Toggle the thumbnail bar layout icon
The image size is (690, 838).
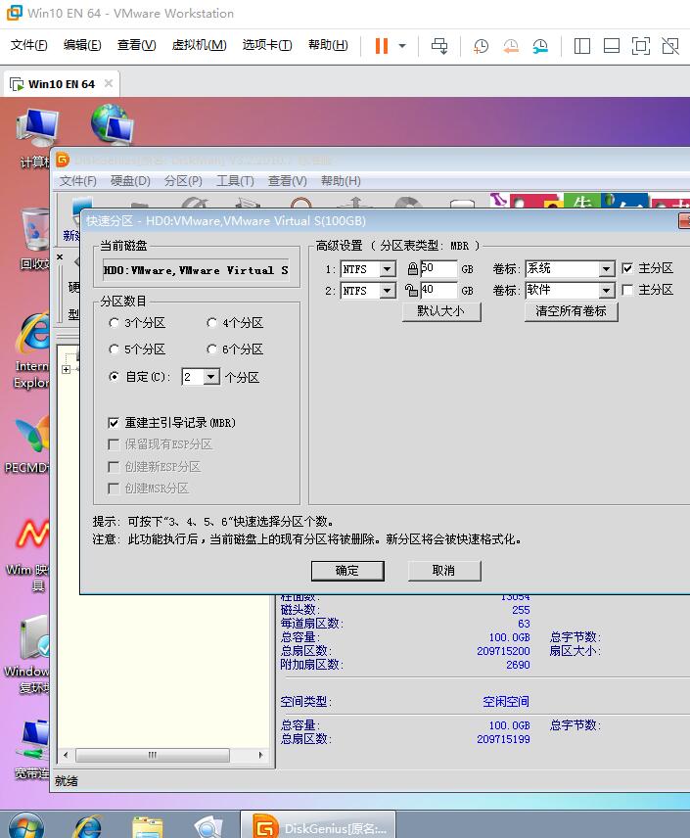tap(612, 46)
